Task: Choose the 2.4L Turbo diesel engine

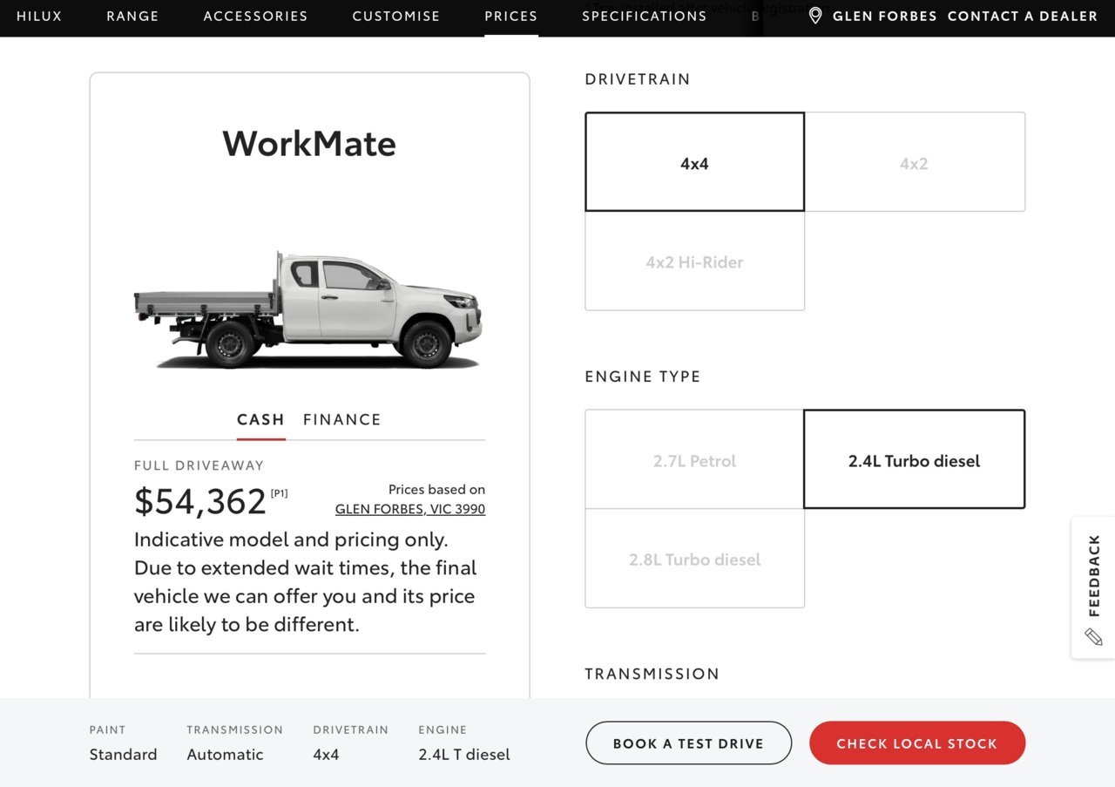Action: [915, 460]
